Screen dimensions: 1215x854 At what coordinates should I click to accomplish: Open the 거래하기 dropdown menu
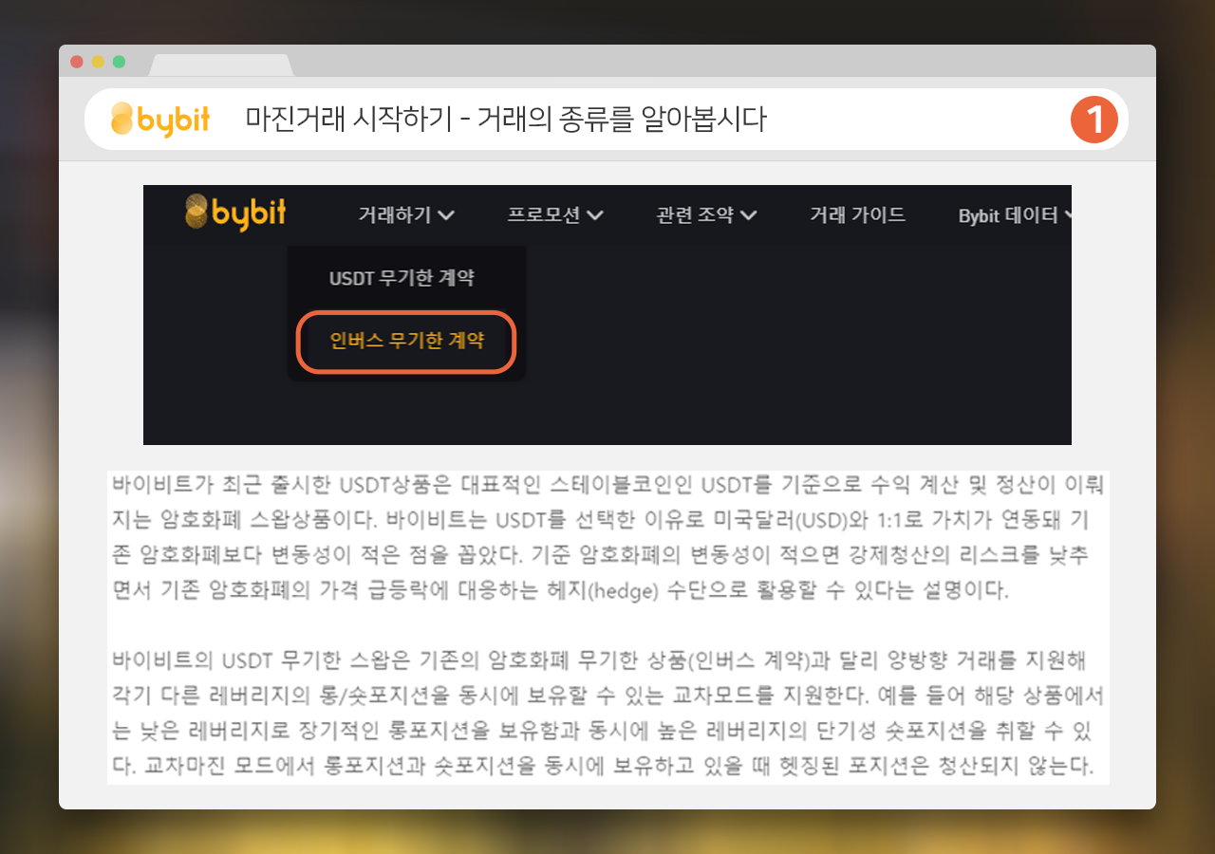[406, 215]
